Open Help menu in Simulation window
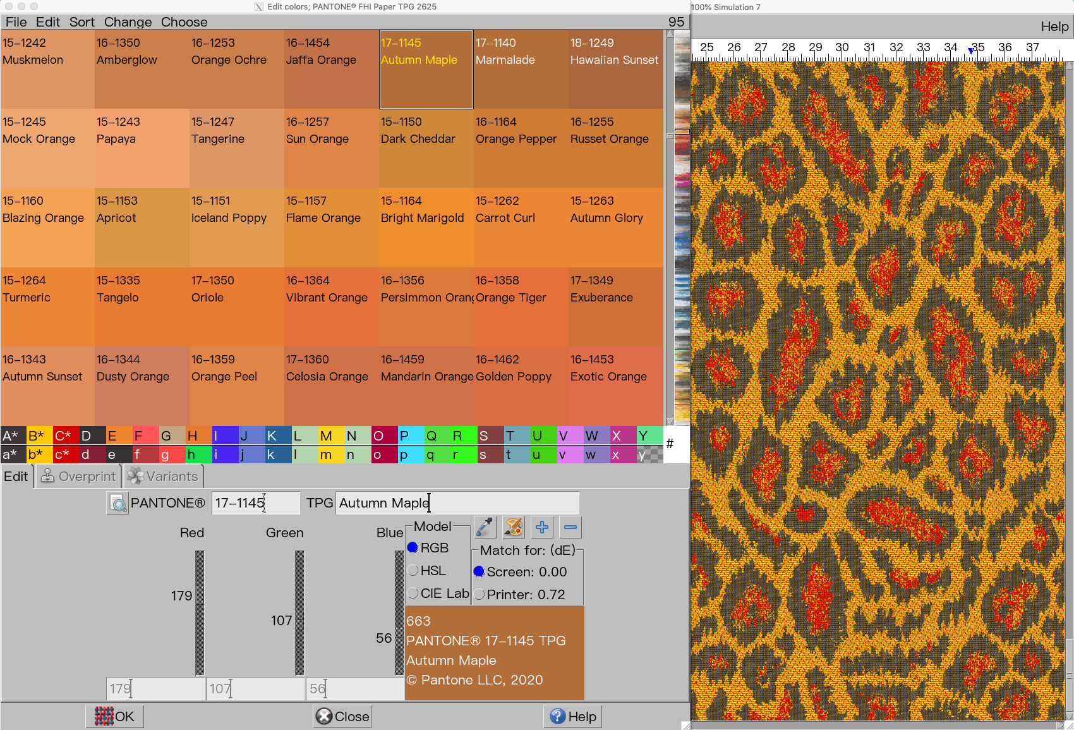This screenshot has width=1074, height=730. [x=1054, y=27]
